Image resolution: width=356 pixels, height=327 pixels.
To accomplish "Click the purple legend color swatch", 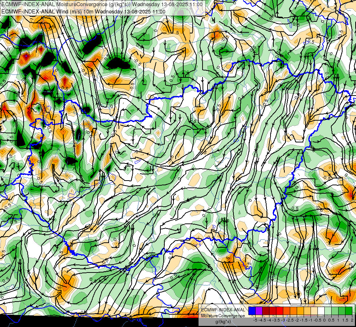I will coord(259,311).
